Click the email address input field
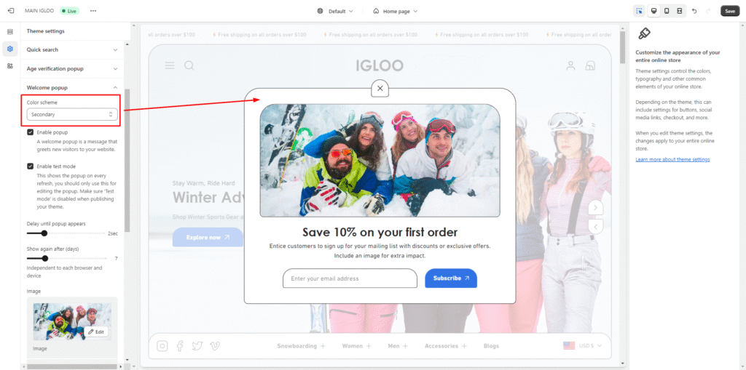 (350, 278)
